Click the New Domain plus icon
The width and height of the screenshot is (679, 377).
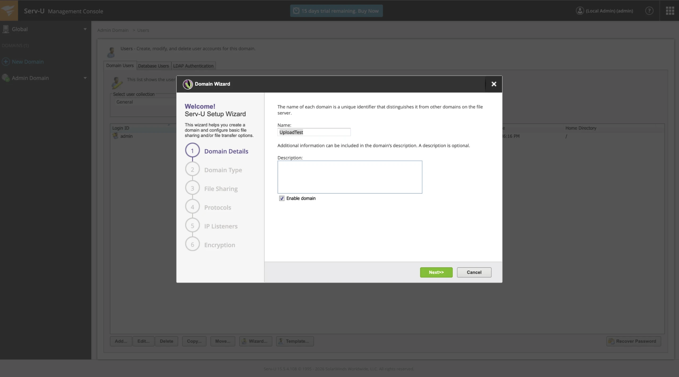(6, 62)
